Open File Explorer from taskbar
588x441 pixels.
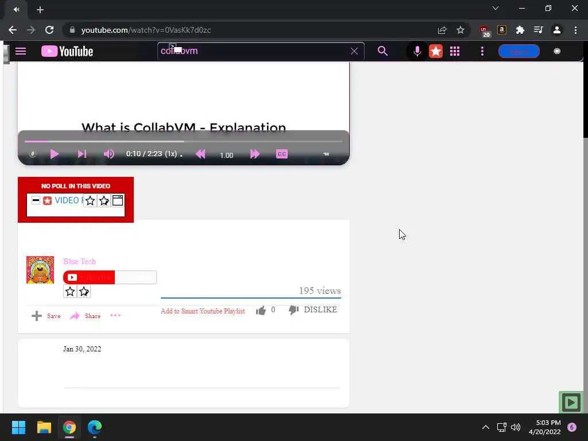coord(44,427)
